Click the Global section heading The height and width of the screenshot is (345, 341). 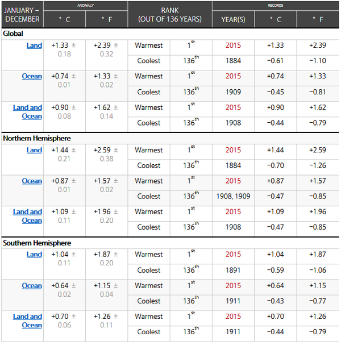[x=13, y=34]
